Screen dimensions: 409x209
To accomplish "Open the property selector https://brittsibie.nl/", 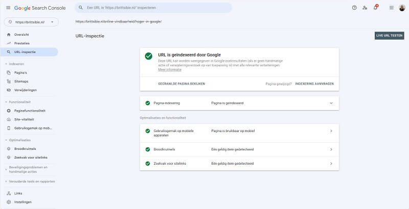I will pos(31,22).
